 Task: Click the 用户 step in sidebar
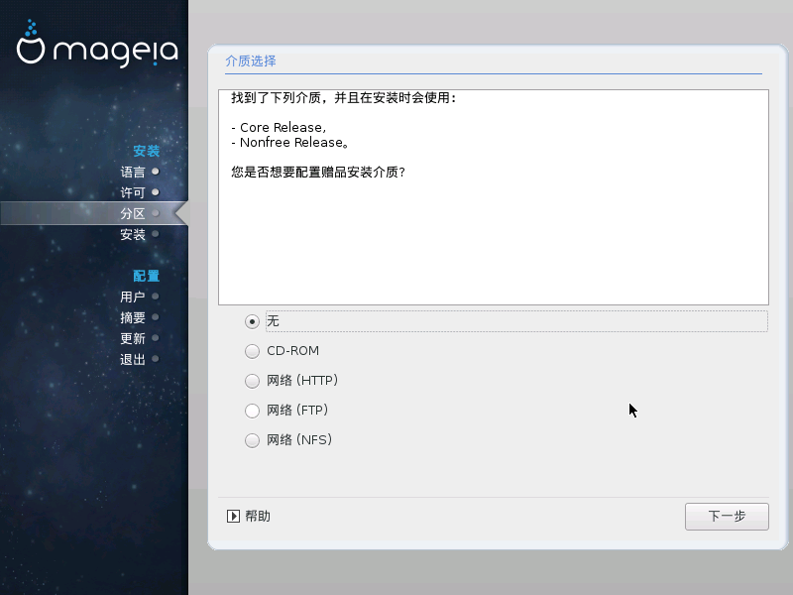pos(133,297)
